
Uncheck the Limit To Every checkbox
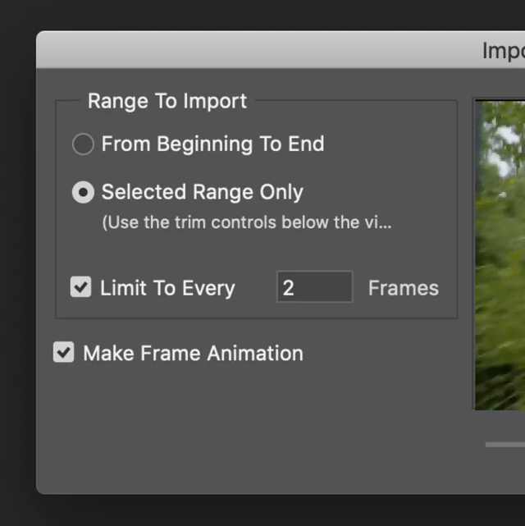coord(80,287)
